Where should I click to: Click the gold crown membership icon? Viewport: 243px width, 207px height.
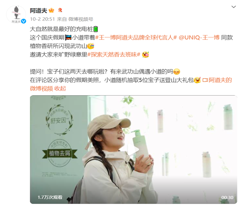point(51,10)
